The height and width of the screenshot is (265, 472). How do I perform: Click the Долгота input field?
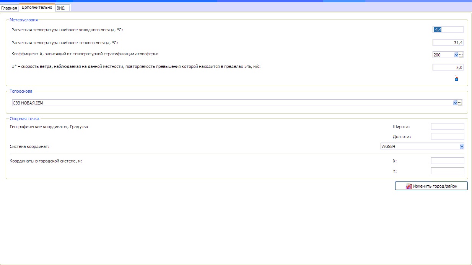(x=447, y=136)
